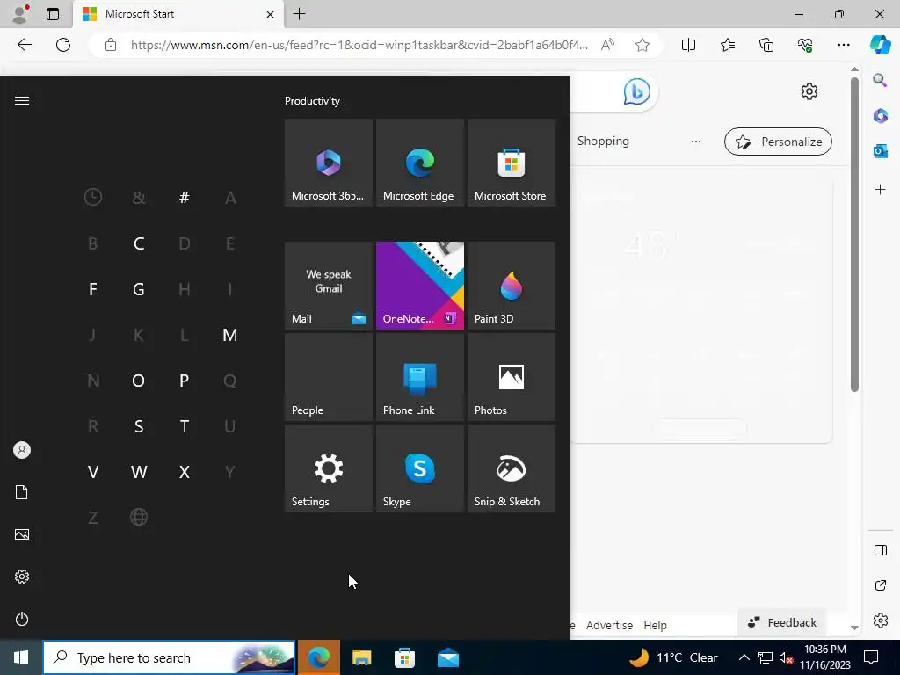Open the Snip & Sketch tile
The height and width of the screenshot is (675, 900).
coord(512,468)
